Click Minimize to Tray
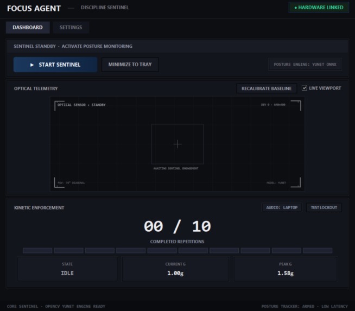The image size is (355, 311). pyautogui.click(x=130, y=65)
